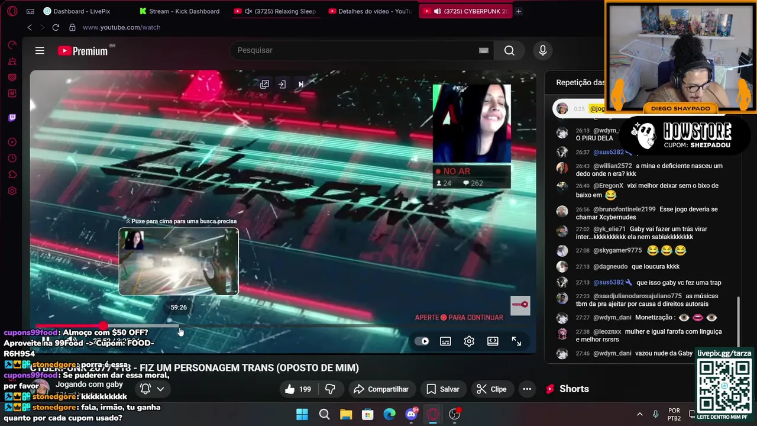Open the on-screen keyboard in search box

[484, 50]
